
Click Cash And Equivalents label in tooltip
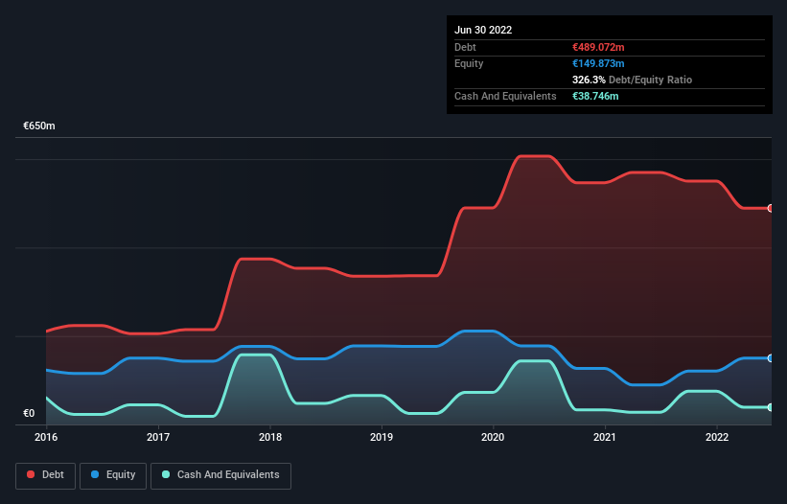click(x=505, y=96)
